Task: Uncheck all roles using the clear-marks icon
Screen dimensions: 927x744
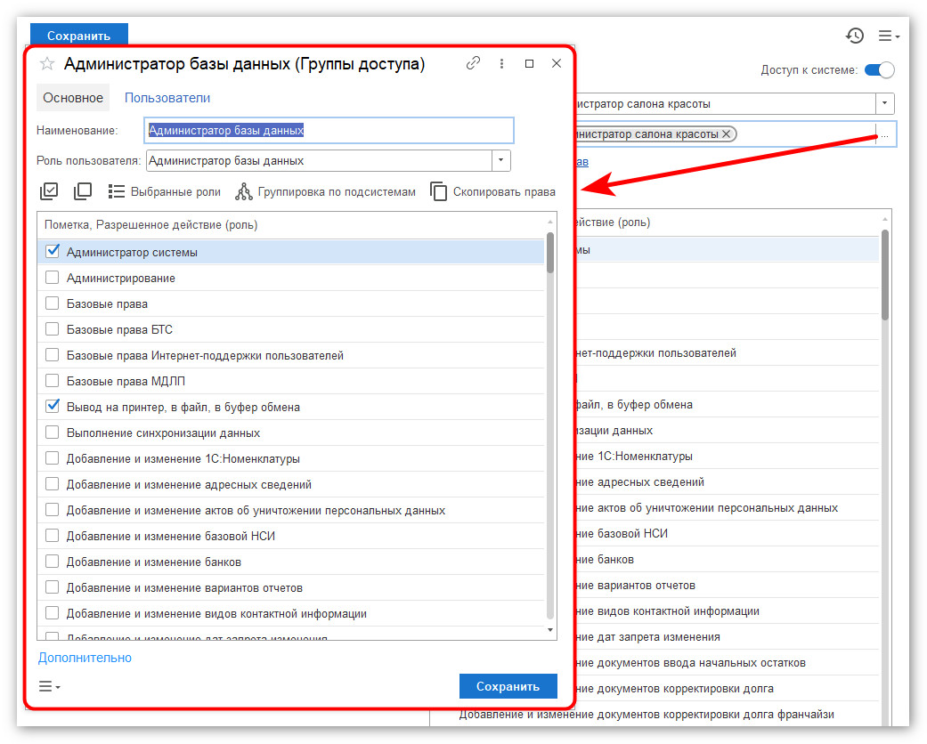Action: pos(82,191)
